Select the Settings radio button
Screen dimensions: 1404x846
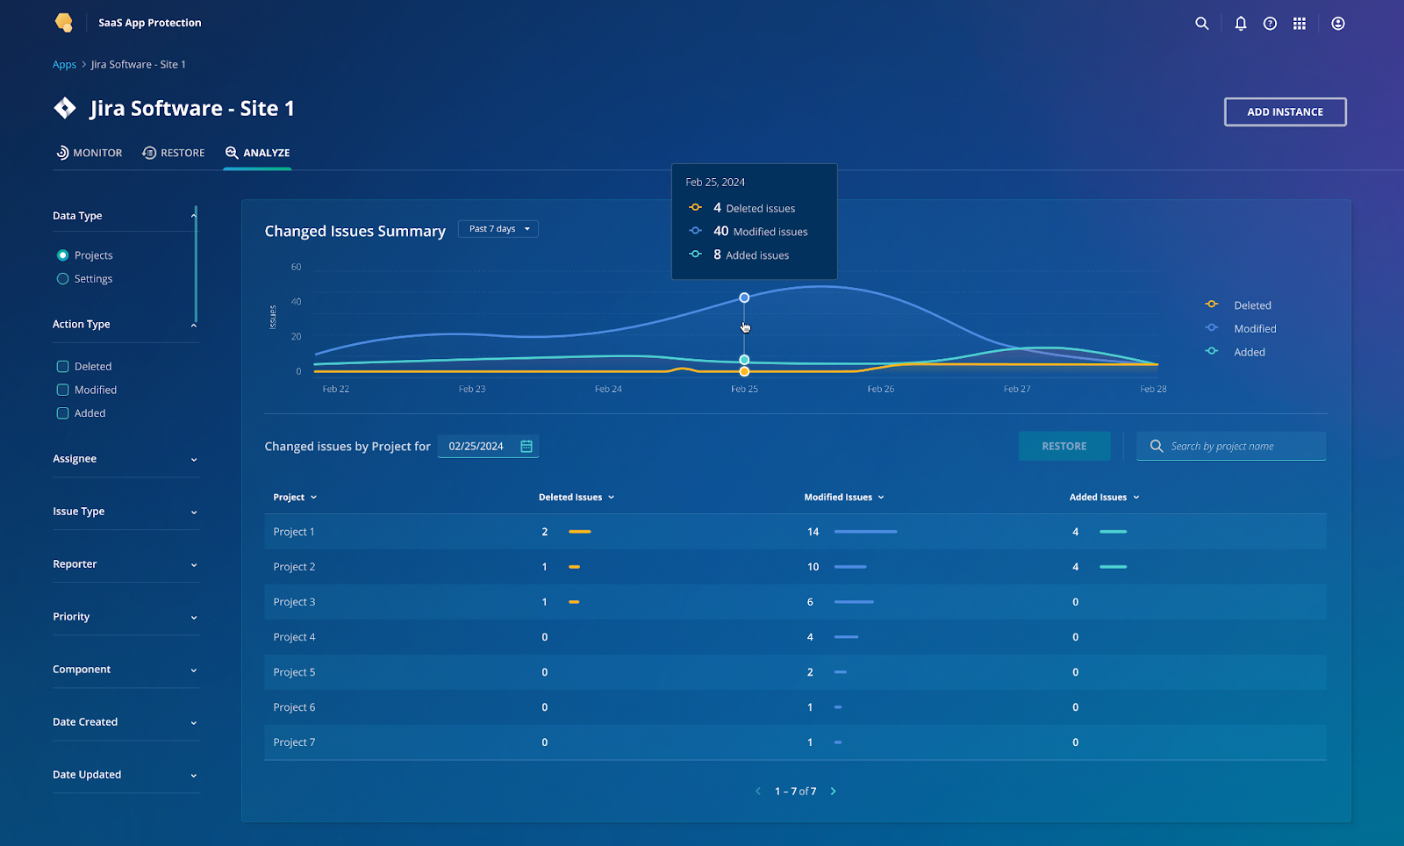coord(62,279)
